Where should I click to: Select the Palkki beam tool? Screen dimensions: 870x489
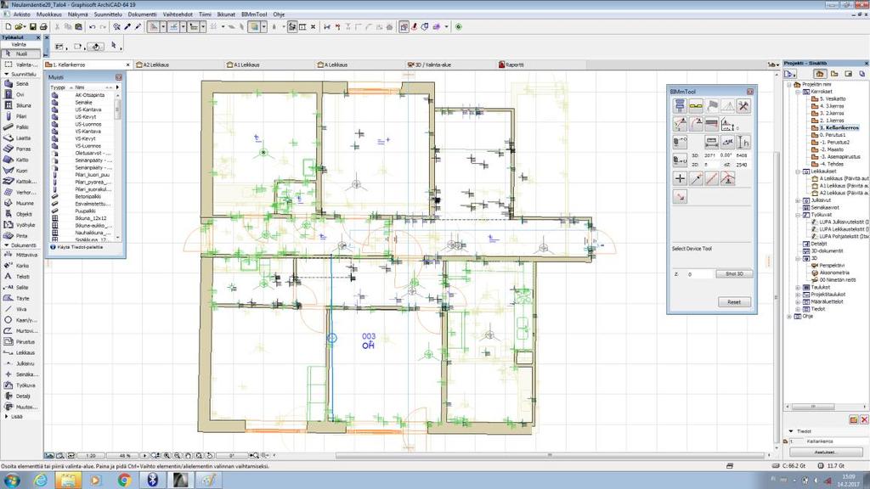20,127
